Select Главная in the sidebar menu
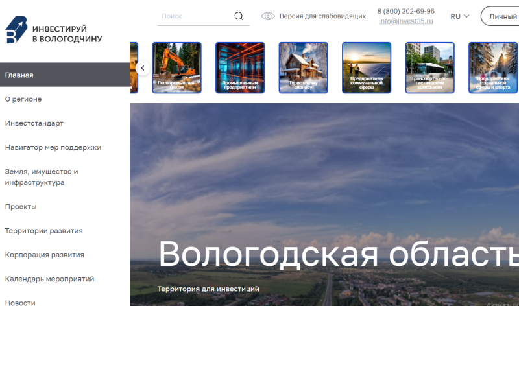 pos(19,75)
